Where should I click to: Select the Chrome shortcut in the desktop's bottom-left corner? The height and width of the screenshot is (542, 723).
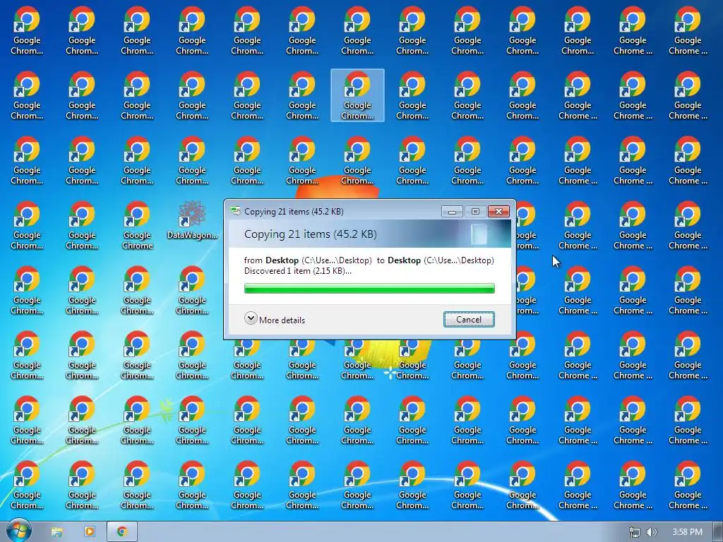coord(27,485)
